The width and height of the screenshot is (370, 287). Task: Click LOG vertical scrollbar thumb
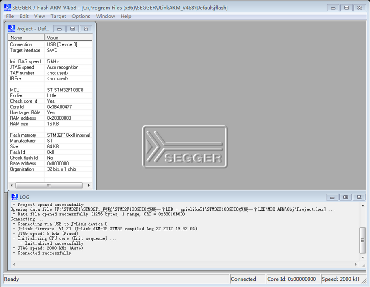[x=363, y=240]
